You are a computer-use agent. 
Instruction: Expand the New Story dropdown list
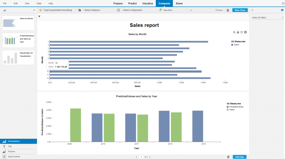[191, 10]
